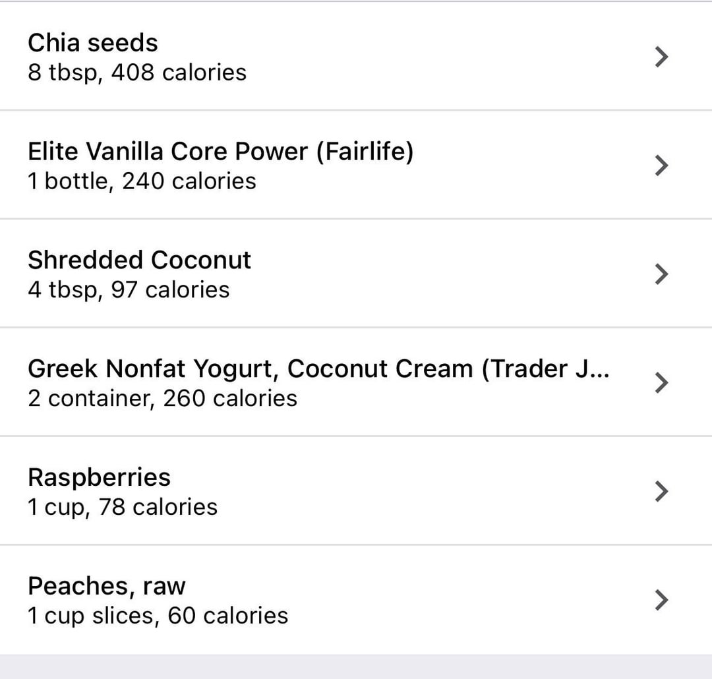Tap empty space in the Raspberries row

409,491
